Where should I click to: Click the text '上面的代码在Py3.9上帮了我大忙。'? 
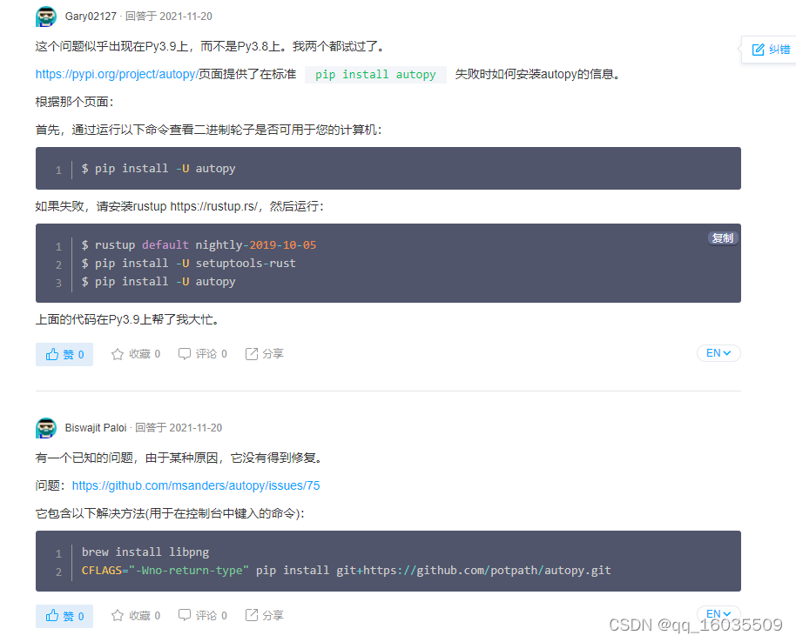(x=127, y=319)
